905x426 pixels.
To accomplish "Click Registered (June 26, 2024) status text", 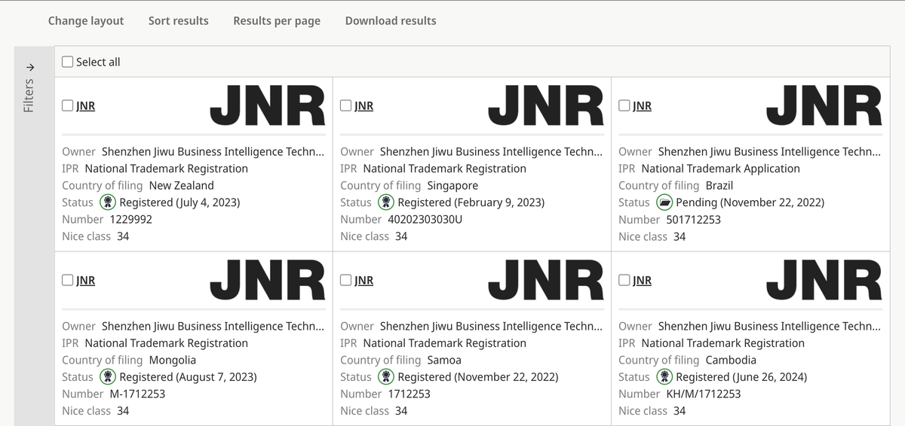I will click(741, 376).
